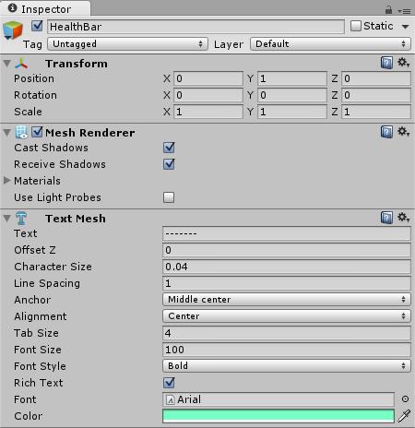Click the Font object picker circle
The width and height of the screenshot is (415, 428).
[405, 399]
